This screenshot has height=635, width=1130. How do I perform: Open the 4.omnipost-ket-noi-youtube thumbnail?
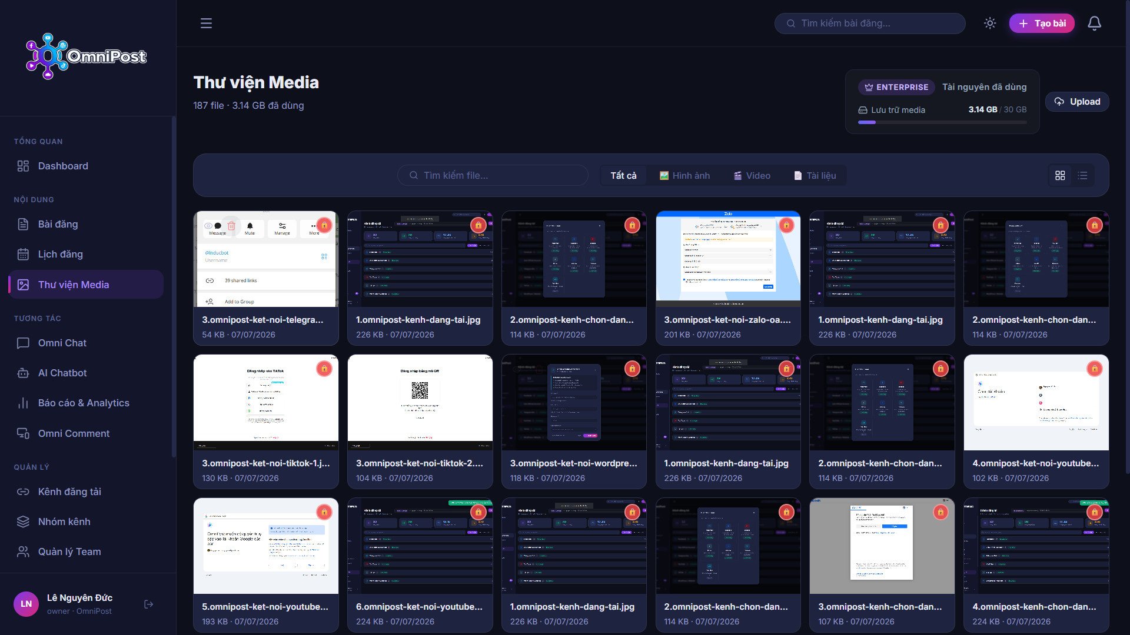[x=1036, y=403]
